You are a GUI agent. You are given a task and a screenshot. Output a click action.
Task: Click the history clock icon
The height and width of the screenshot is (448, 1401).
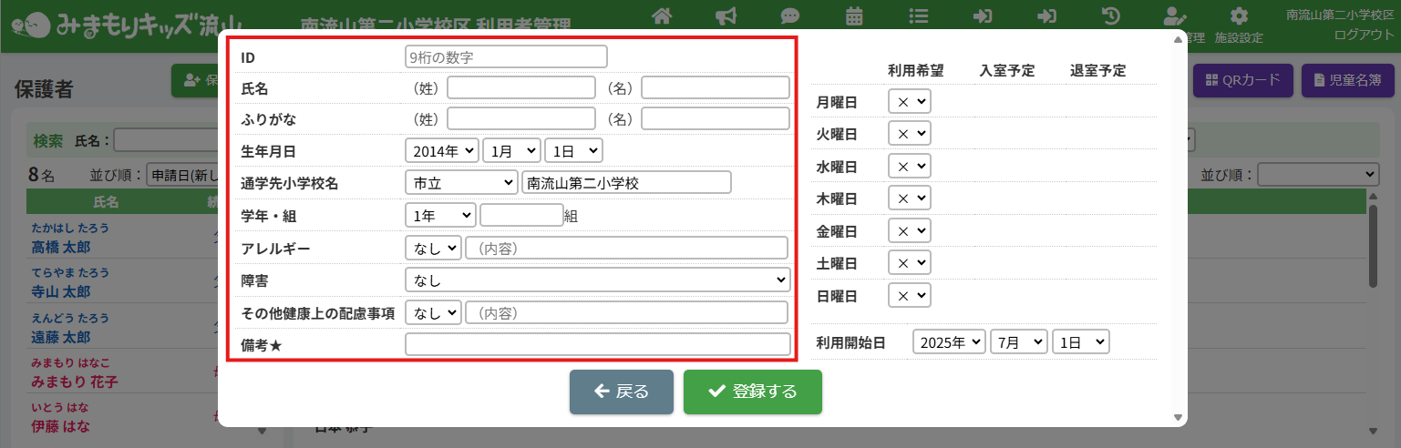pyautogui.click(x=1110, y=15)
